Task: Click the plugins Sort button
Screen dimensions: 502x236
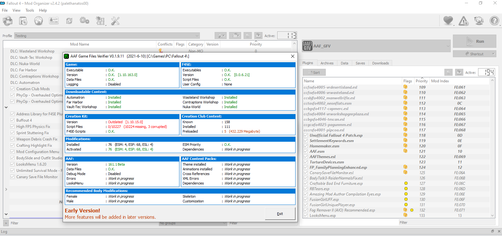Action: [x=314, y=73]
